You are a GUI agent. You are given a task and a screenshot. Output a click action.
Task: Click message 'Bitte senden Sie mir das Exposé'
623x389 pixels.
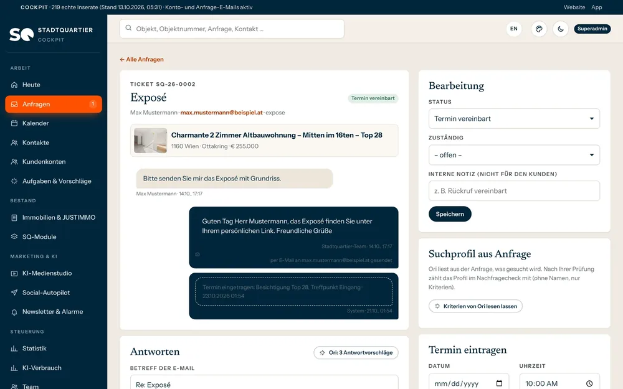pyautogui.click(x=234, y=179)
